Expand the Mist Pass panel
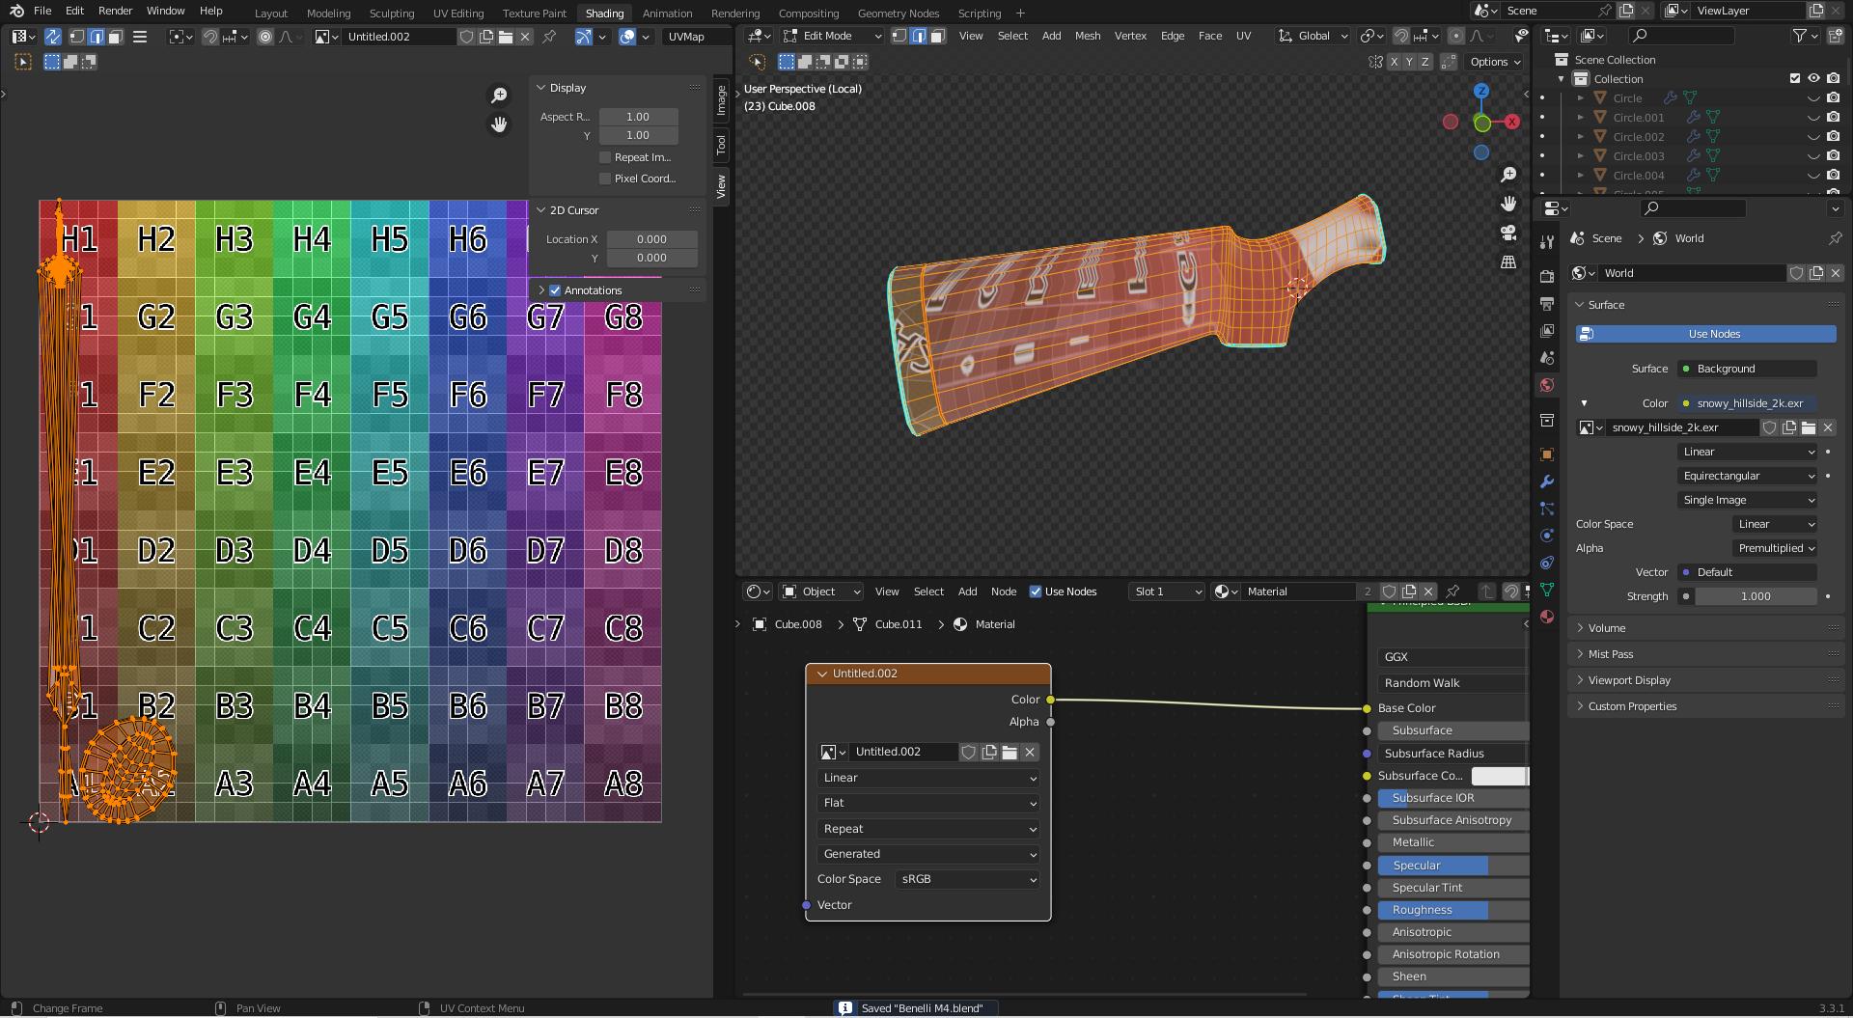 pyautogui.click(x=1705, y=654)
